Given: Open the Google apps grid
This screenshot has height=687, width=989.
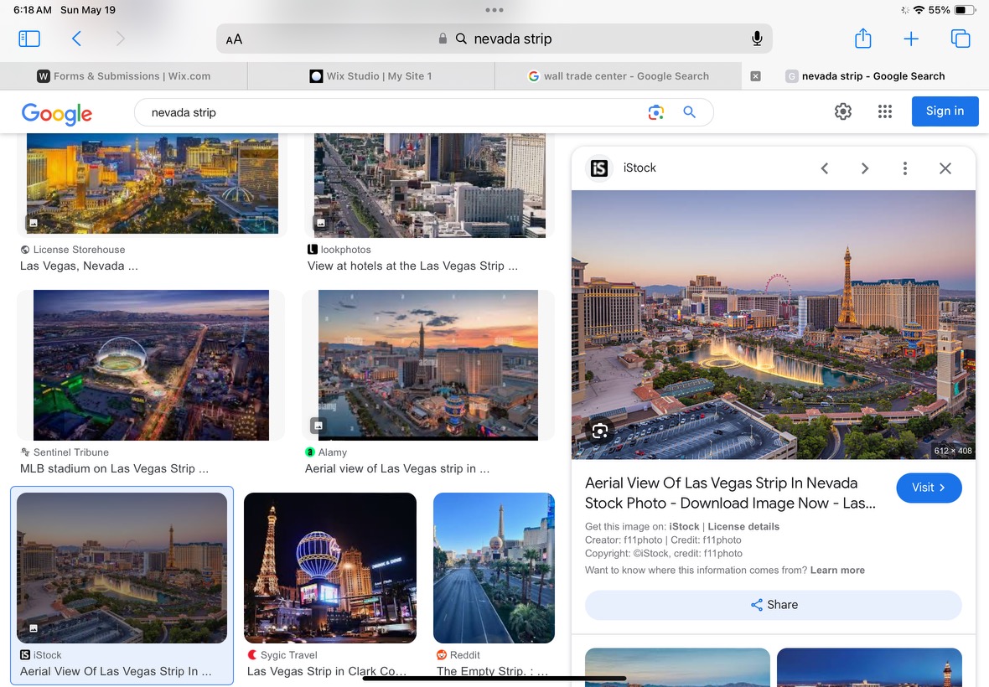Looking at the screenshot, I should [885, 111].
